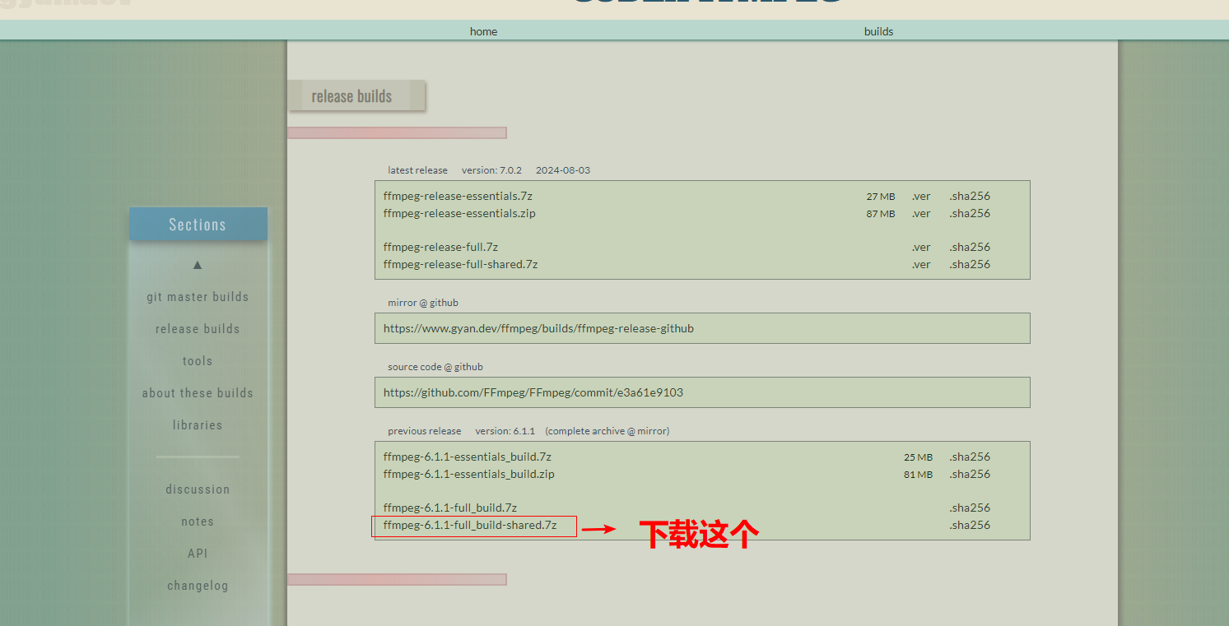Image resolution: width=1229 pixels, height=626 pixels.
Task: Click the 81 MB size value
Action: (x=919, y=475)
